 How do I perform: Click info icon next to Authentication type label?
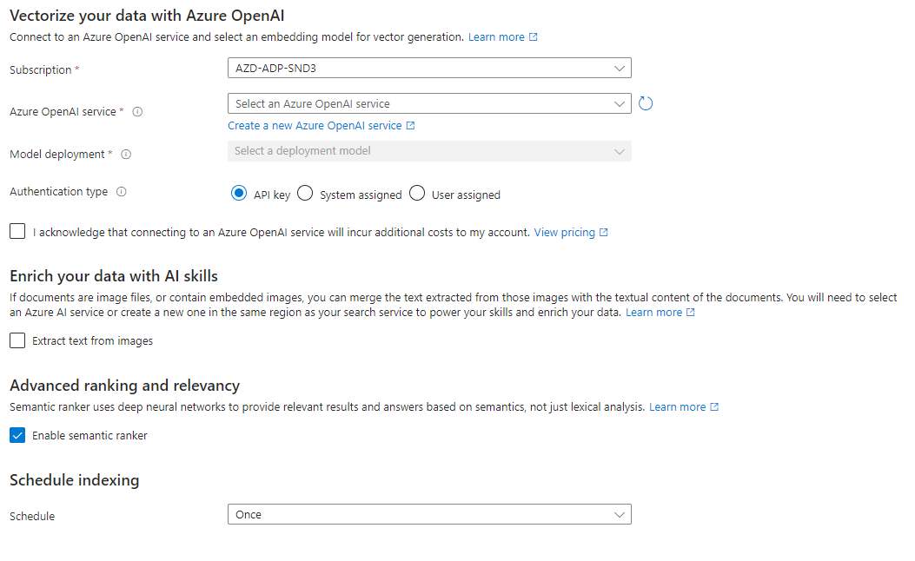[x=122, y=192]
